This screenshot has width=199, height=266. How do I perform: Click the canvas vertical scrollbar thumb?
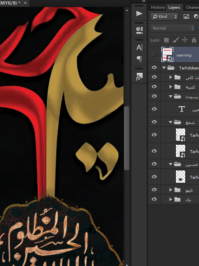coord(127,138)
